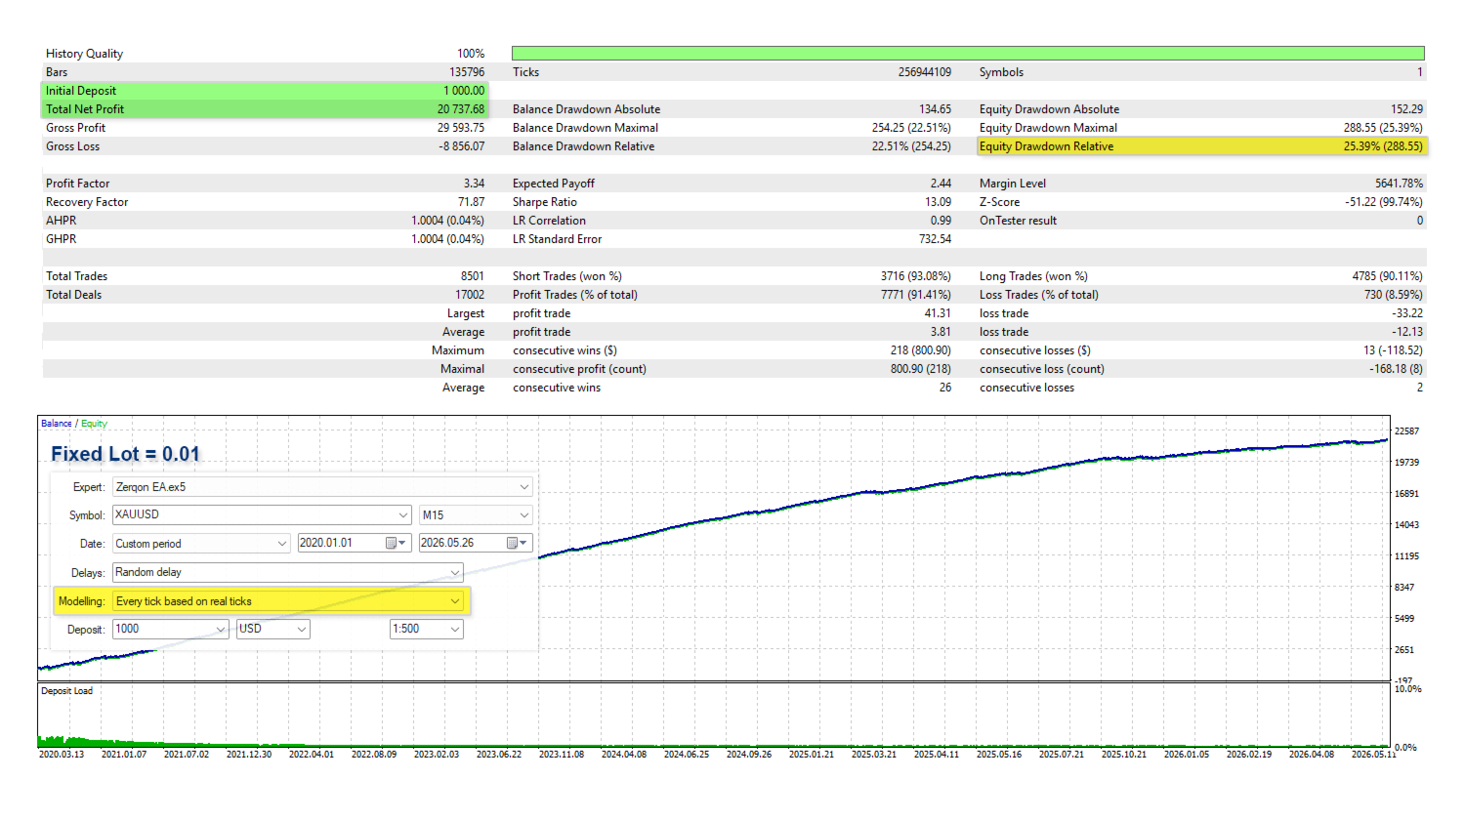Select the Equity Drawdown Relative value 25.39%
The width and height of the screenshot is (1465, 820).
pyautogui.click(x=1383, y=146)
